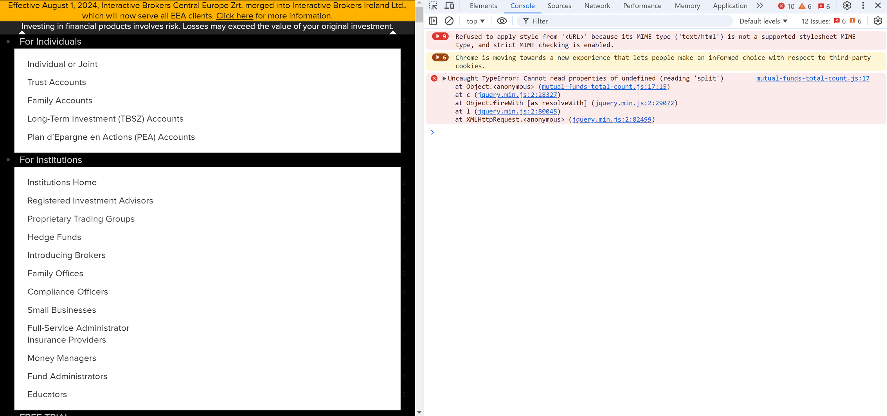887x416 pixels.
Task: Open the jquery.min.js:2:80045 stack link
Action: [x=517, y=111]
